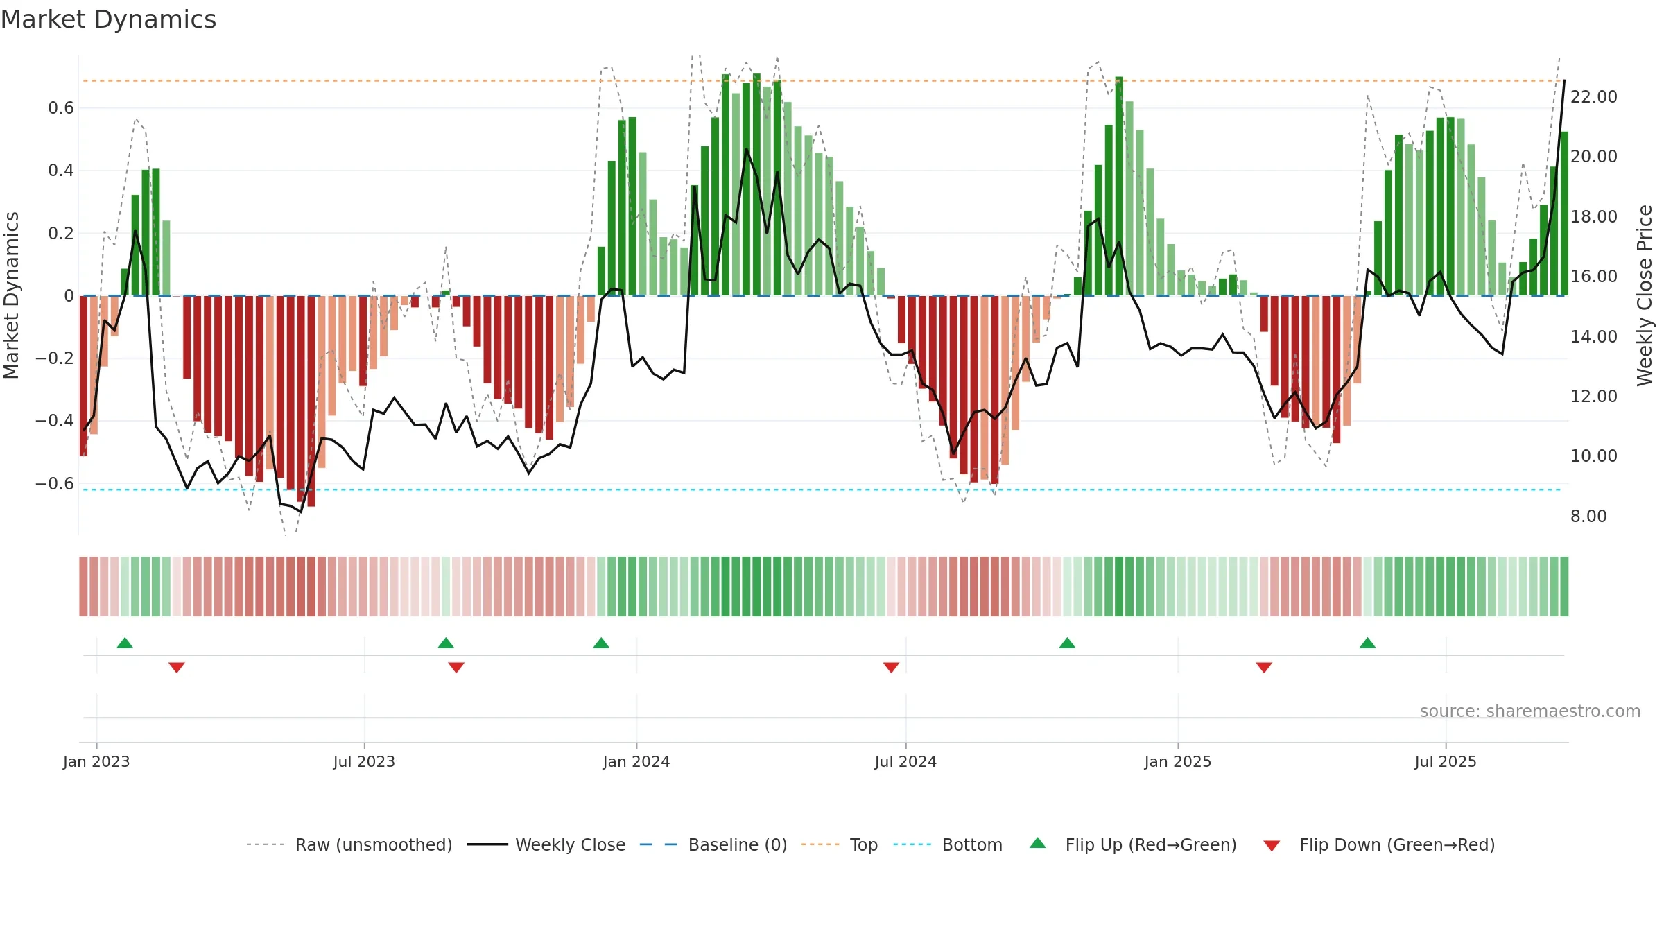1664x936 pixels.
Task: Click the Weekly Close Price axis title
Action: pyautogui.click(x=1645, y=295)
